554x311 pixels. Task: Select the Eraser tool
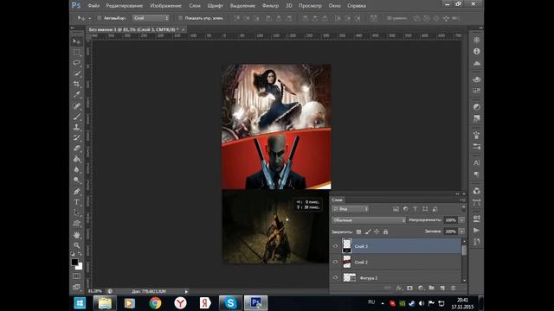point(77,149)
